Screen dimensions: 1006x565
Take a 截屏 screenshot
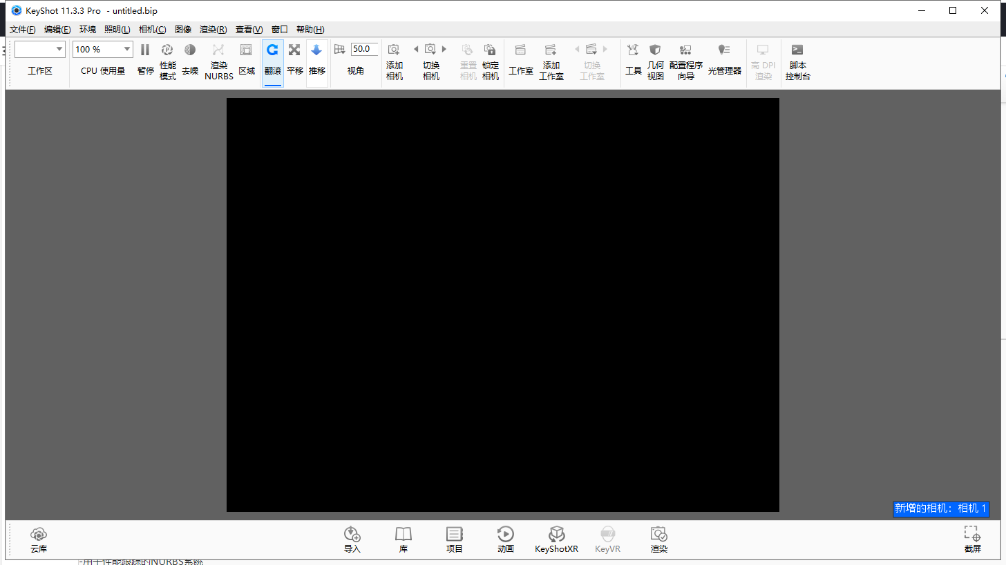point(973,540)
